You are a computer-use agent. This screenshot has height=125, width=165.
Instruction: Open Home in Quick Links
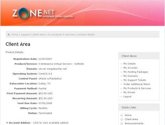[128, 115]
